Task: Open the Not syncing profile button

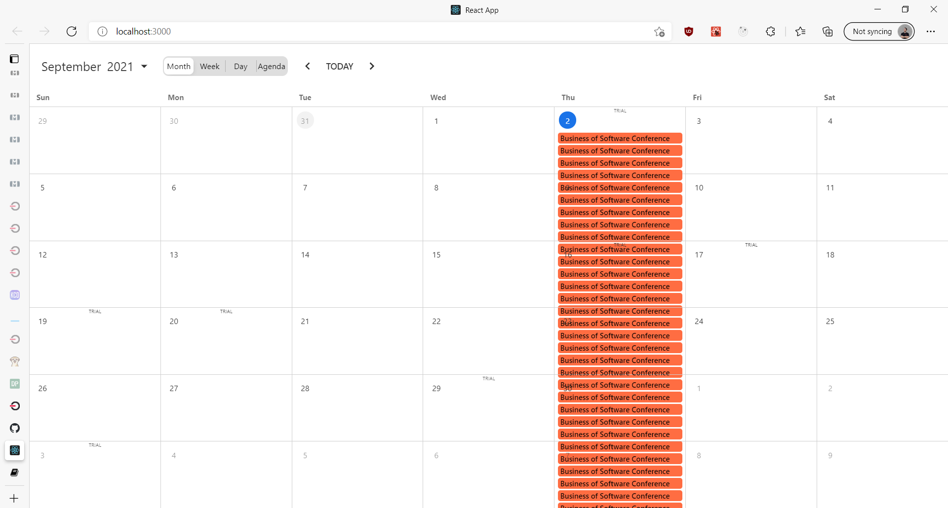Action: click(x=879, y=32)
